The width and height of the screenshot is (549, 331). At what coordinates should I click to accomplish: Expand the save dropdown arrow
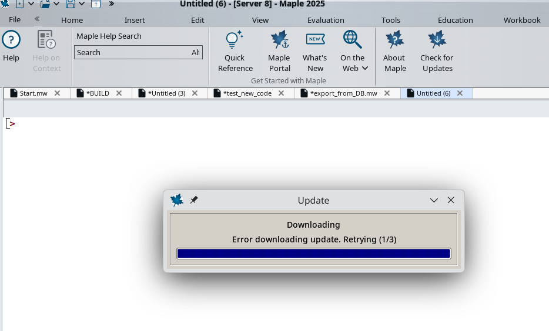point(82,4)
